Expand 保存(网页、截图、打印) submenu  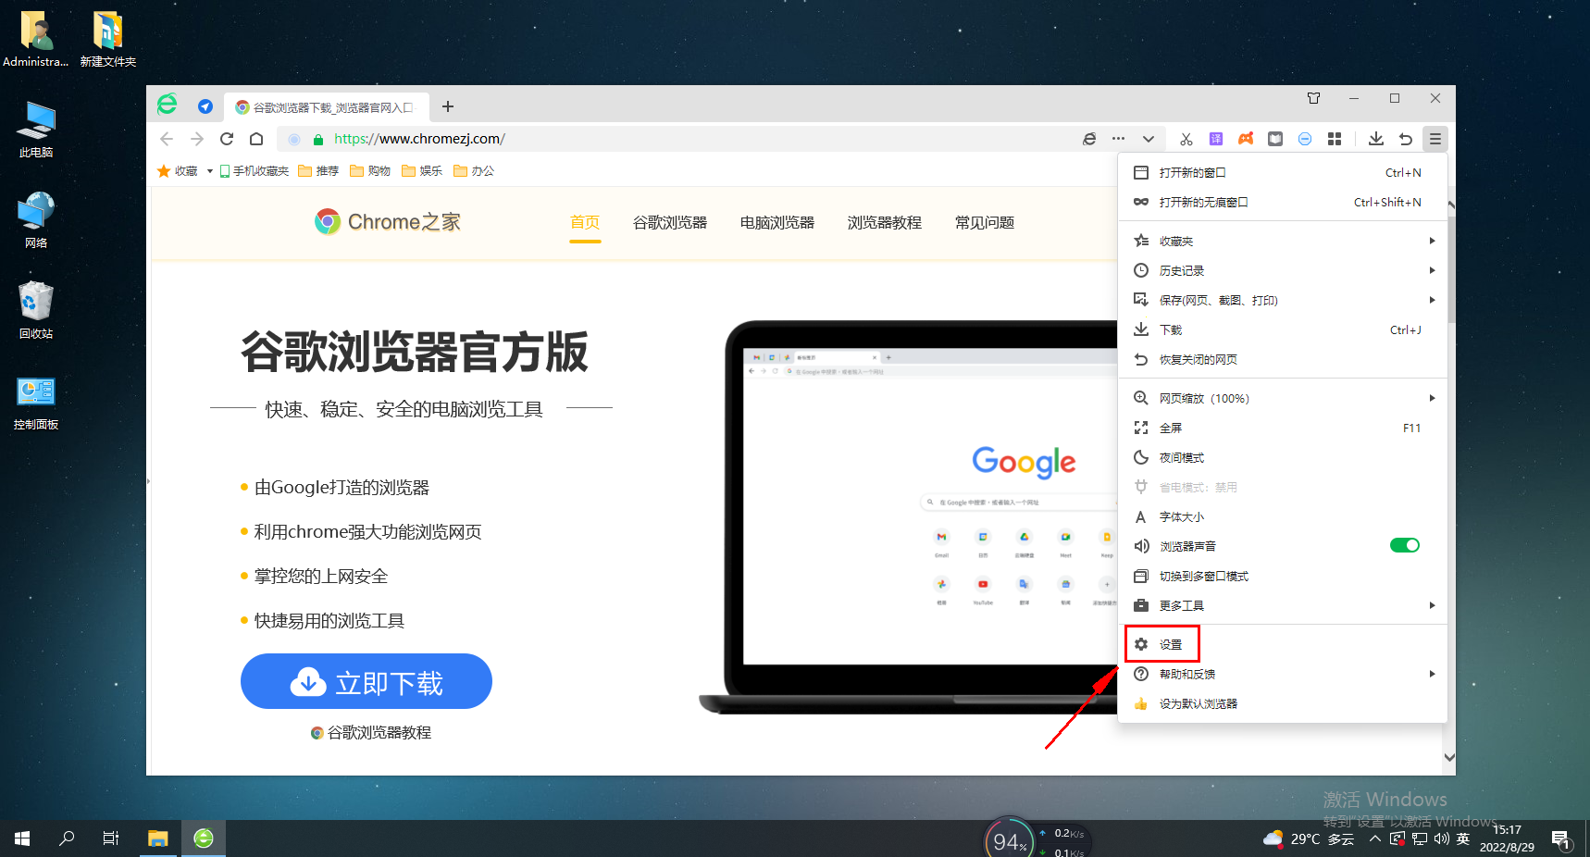1283,301
